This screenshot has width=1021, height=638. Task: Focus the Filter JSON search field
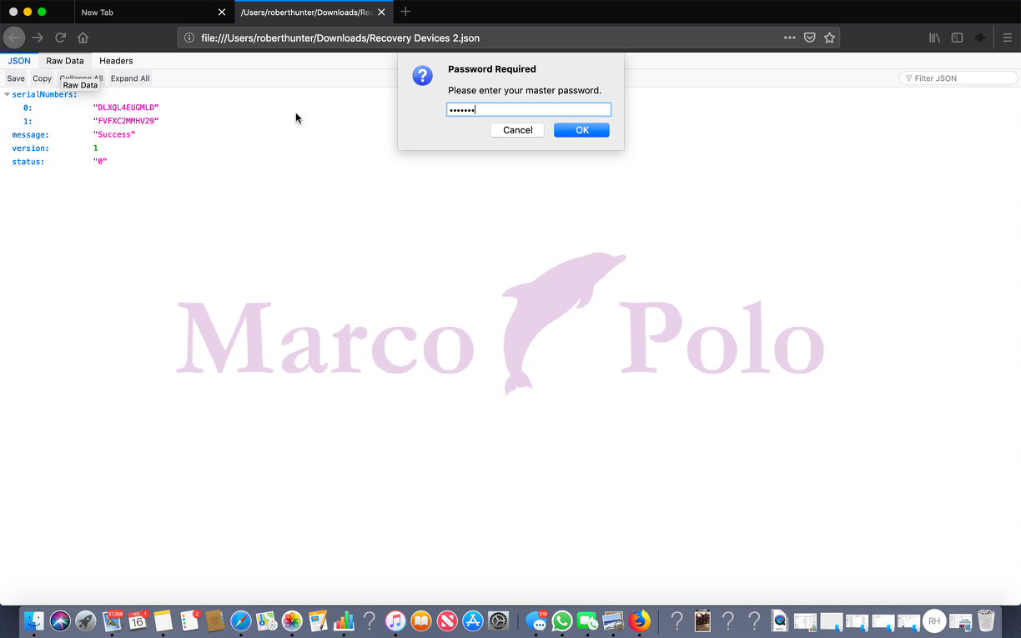tap(958, 78)
